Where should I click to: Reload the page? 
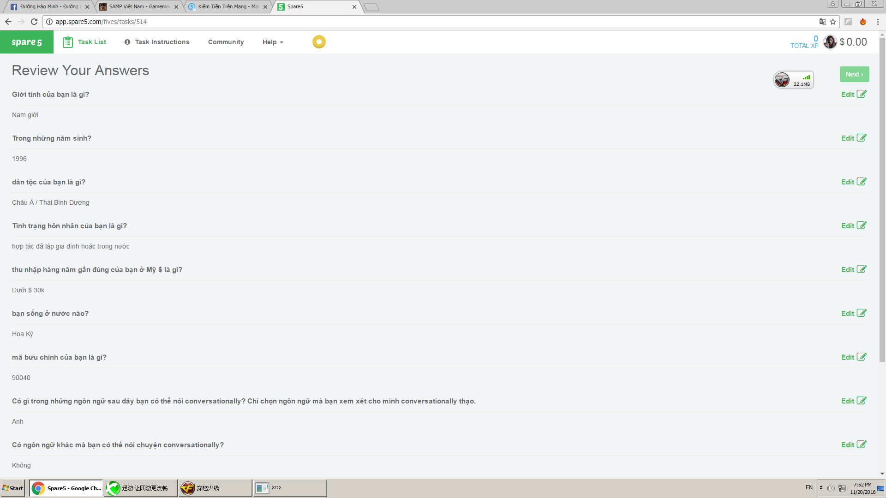pyautogui.click(x=34, y=22)
